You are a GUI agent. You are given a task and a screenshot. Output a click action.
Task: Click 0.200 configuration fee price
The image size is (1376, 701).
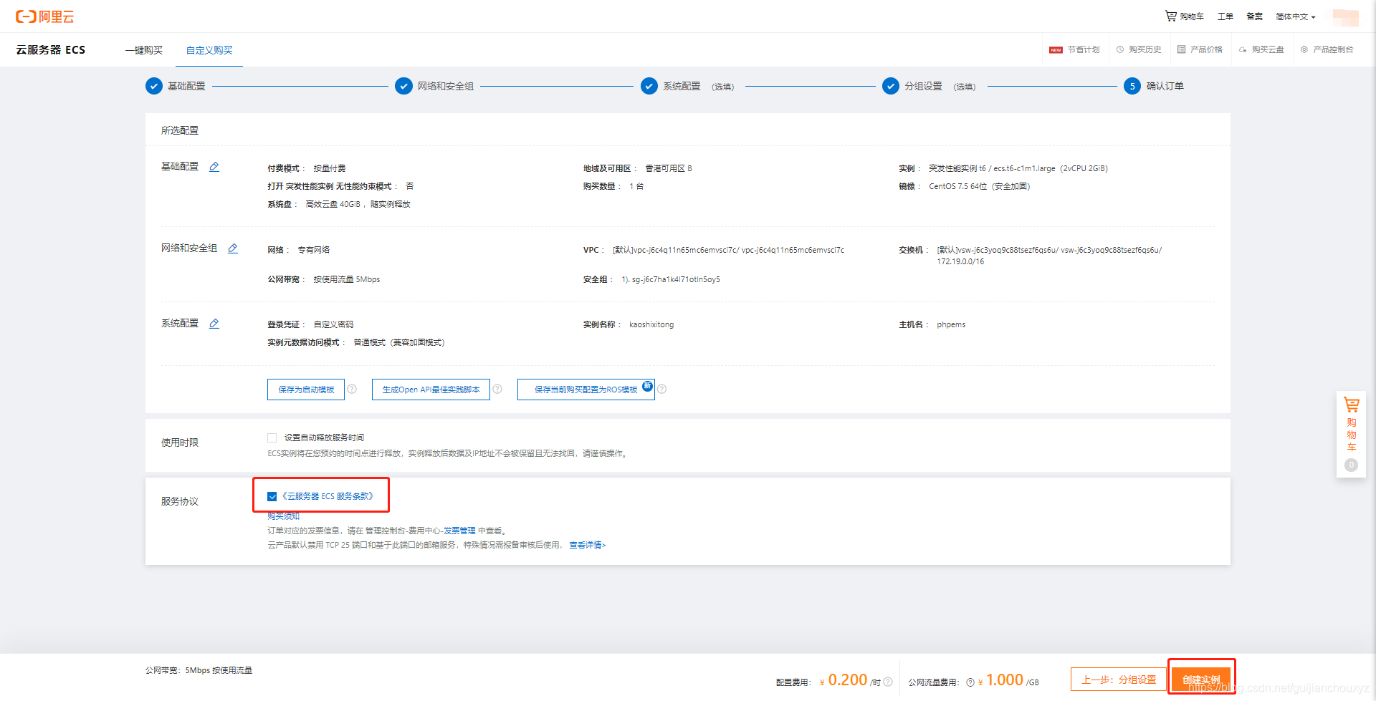848,680
